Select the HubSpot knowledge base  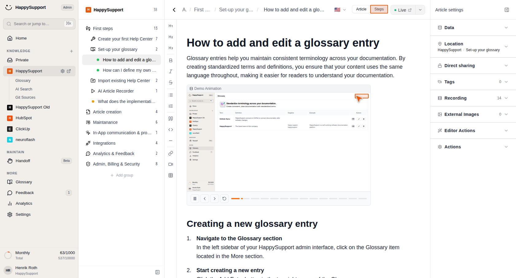[39, 118]
